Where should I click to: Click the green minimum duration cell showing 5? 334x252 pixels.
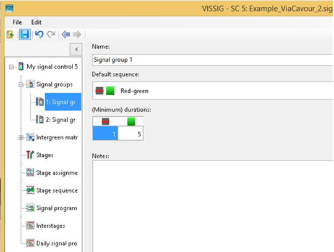tap(131, 134)
